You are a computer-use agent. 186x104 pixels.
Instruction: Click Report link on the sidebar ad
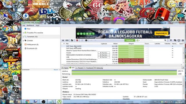[56, 70]
